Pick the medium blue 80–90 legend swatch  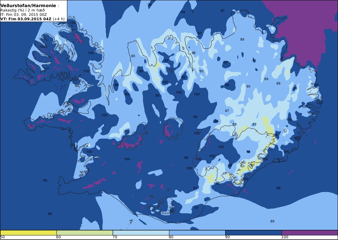197,233
